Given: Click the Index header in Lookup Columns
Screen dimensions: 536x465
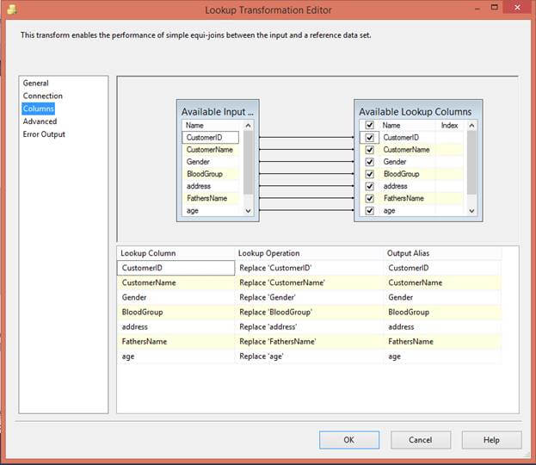Looking at the screenshot, I should 449,126.
